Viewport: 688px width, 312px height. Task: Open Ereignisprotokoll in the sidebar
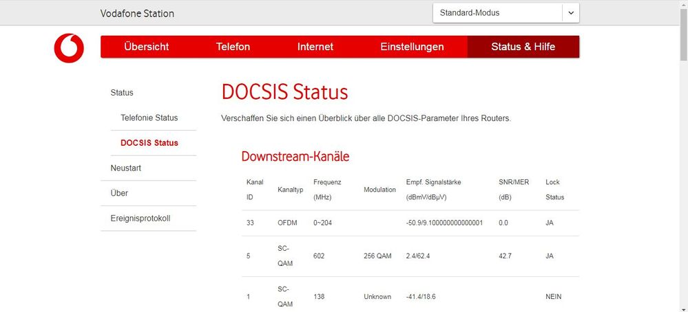pos(140,219)
